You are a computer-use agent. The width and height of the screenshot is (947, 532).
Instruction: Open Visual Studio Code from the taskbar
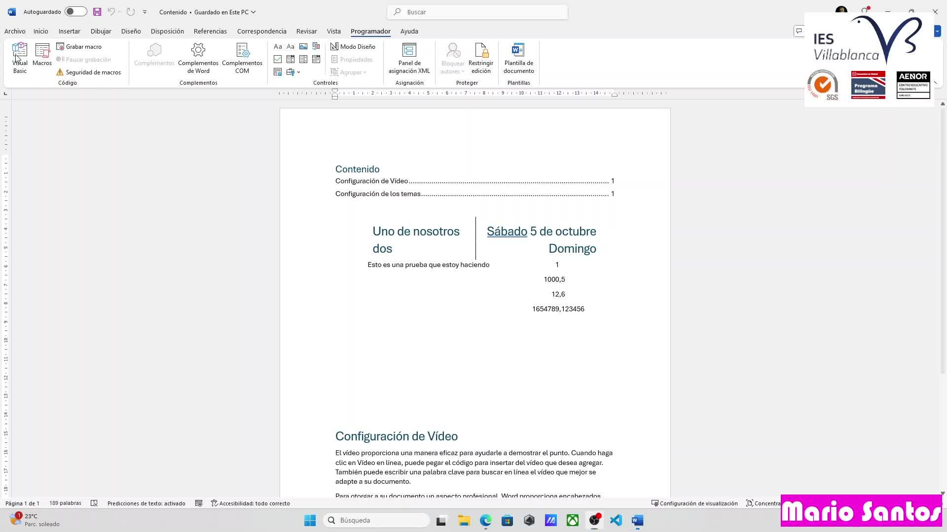pyautogui.click(x=616, y=520)
